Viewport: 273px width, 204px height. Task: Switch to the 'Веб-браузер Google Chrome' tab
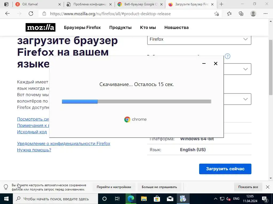click(x=140, y=4)
